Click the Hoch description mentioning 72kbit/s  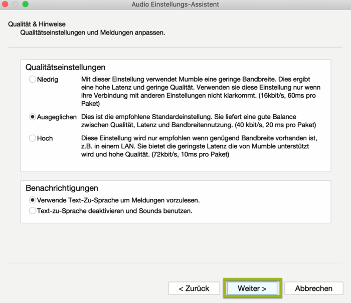[199, 146]
